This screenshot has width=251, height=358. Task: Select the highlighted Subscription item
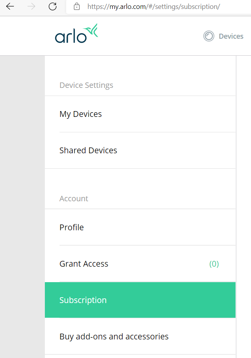click(x=83, y=300)
